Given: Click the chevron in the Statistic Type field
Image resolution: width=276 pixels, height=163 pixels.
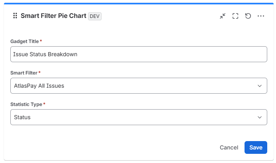Looking at the screenshot, I should point(260,117).
